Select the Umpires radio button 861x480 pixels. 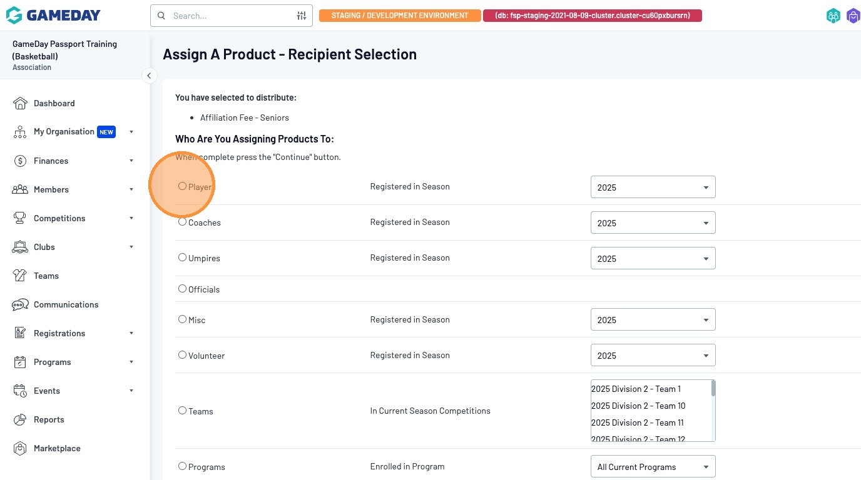point(182,257)
